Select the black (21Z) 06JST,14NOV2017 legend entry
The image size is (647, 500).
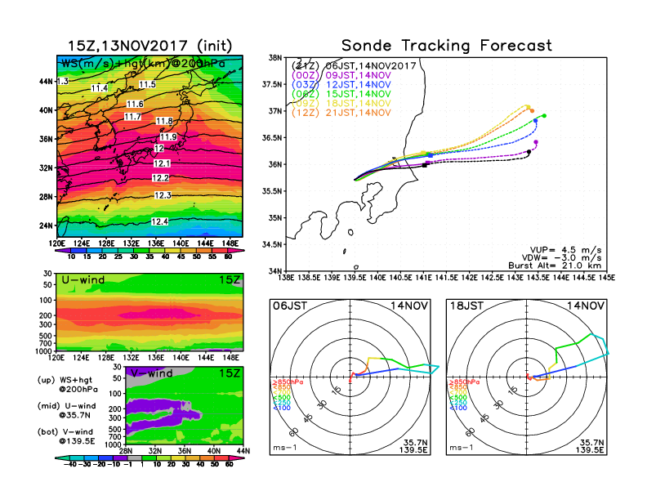click(x=354, y=65)
